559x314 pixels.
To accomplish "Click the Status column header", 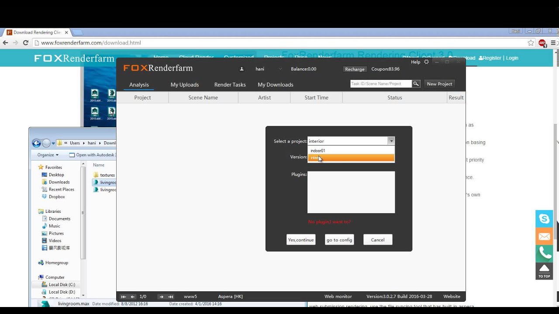I will [395, 98].
